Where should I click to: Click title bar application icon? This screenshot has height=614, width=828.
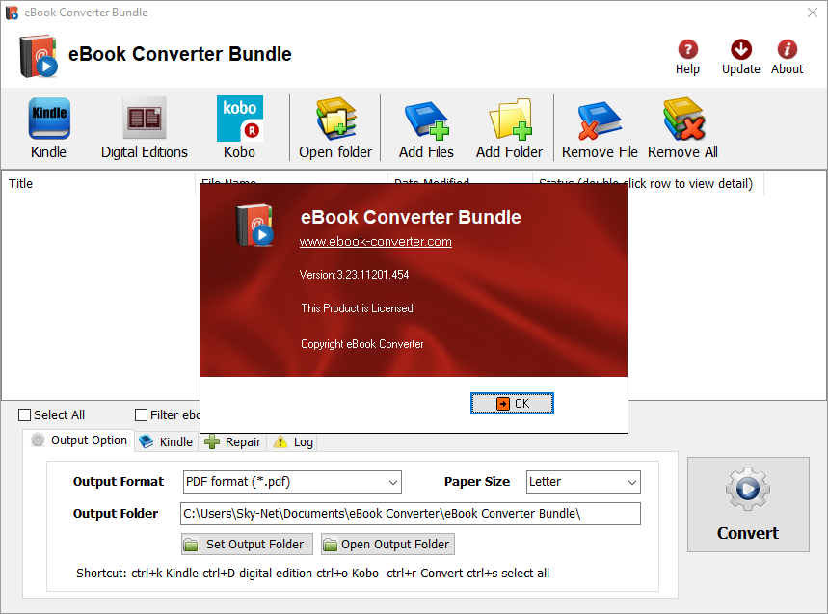[x=12, y=13]
